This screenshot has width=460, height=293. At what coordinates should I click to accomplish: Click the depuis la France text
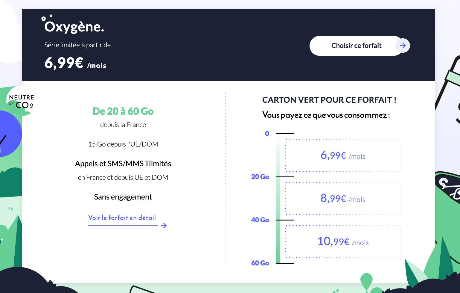pos(123,125)
